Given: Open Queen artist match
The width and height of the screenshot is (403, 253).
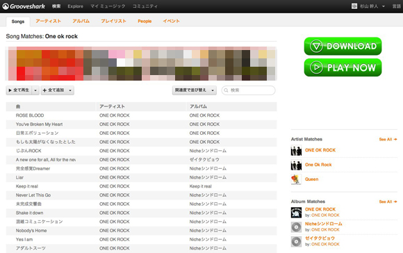Looking at the screenshot, I should tap(311, 179).
